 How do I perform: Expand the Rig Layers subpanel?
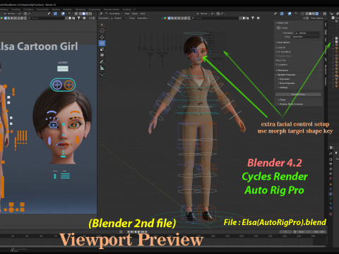pos(284,79)
